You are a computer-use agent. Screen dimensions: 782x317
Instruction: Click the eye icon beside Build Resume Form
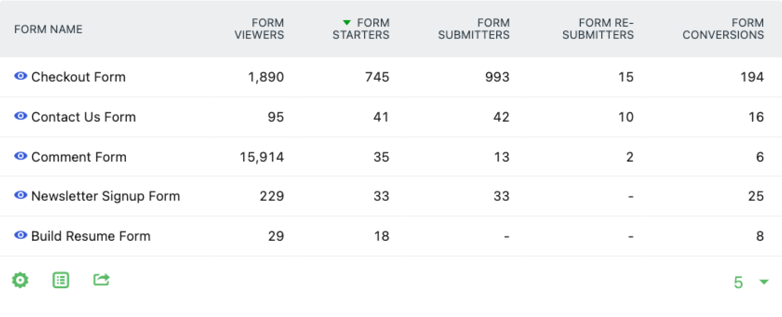pyautogui.click(x=20, y=235)
